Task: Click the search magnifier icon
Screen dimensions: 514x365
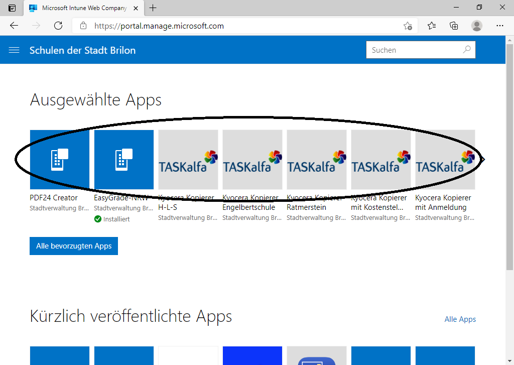Action: click(x=466, y=50)
